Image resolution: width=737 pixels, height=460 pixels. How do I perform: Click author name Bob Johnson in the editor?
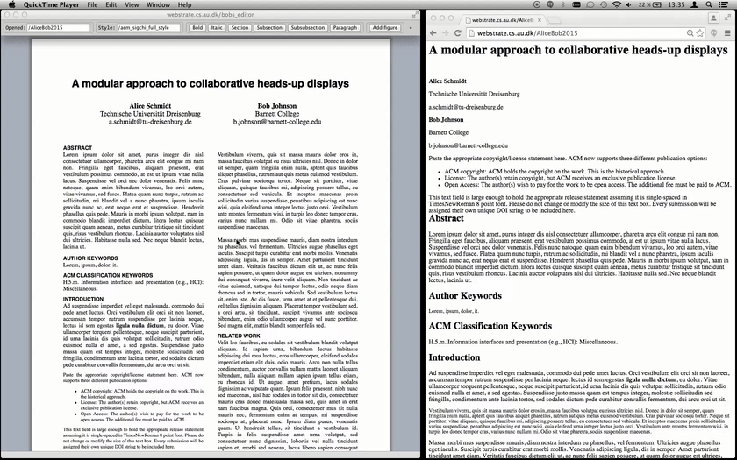point(277,106)
